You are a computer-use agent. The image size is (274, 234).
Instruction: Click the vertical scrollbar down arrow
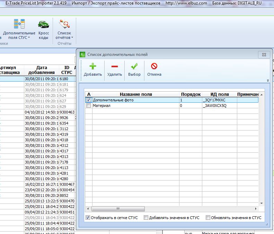[x=262, y=203]
